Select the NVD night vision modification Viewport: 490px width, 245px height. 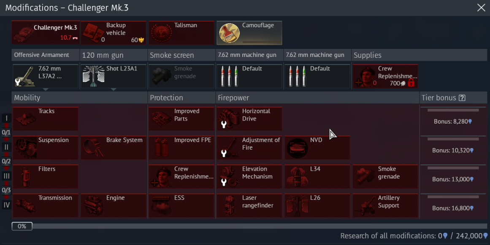317,148
